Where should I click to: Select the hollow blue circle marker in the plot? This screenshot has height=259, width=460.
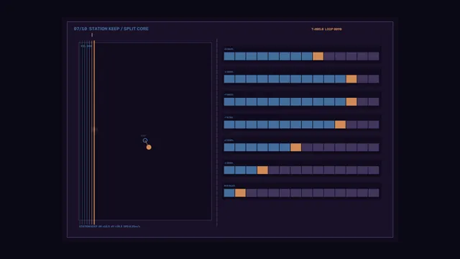coord(145,140)
